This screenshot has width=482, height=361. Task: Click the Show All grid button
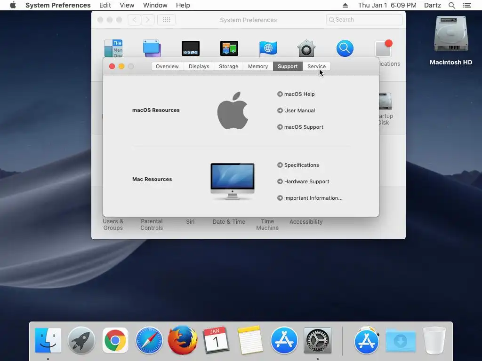pos(167,20)
